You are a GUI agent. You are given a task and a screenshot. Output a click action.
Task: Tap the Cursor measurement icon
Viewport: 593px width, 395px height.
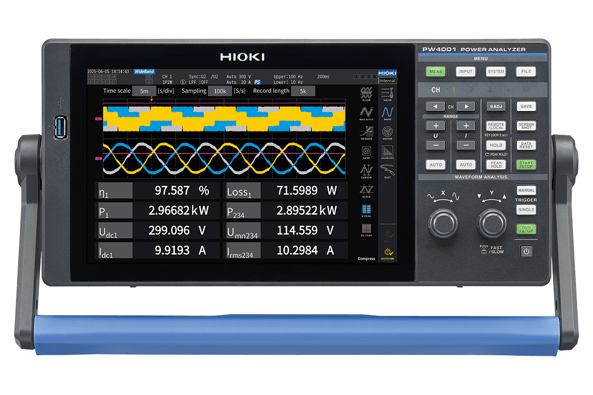coord(366,171)
